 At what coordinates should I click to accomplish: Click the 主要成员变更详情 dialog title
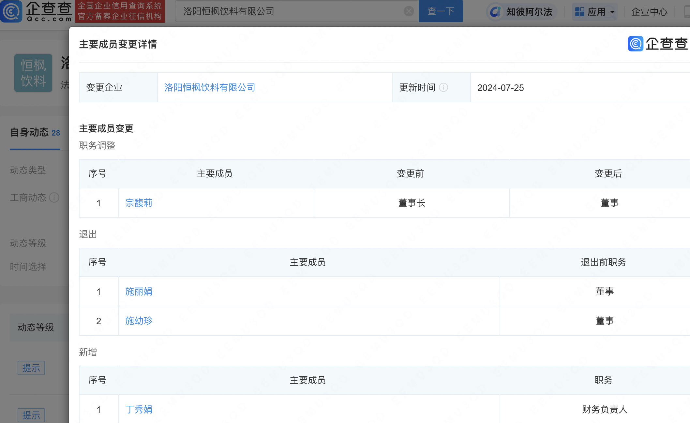[118, 44]
